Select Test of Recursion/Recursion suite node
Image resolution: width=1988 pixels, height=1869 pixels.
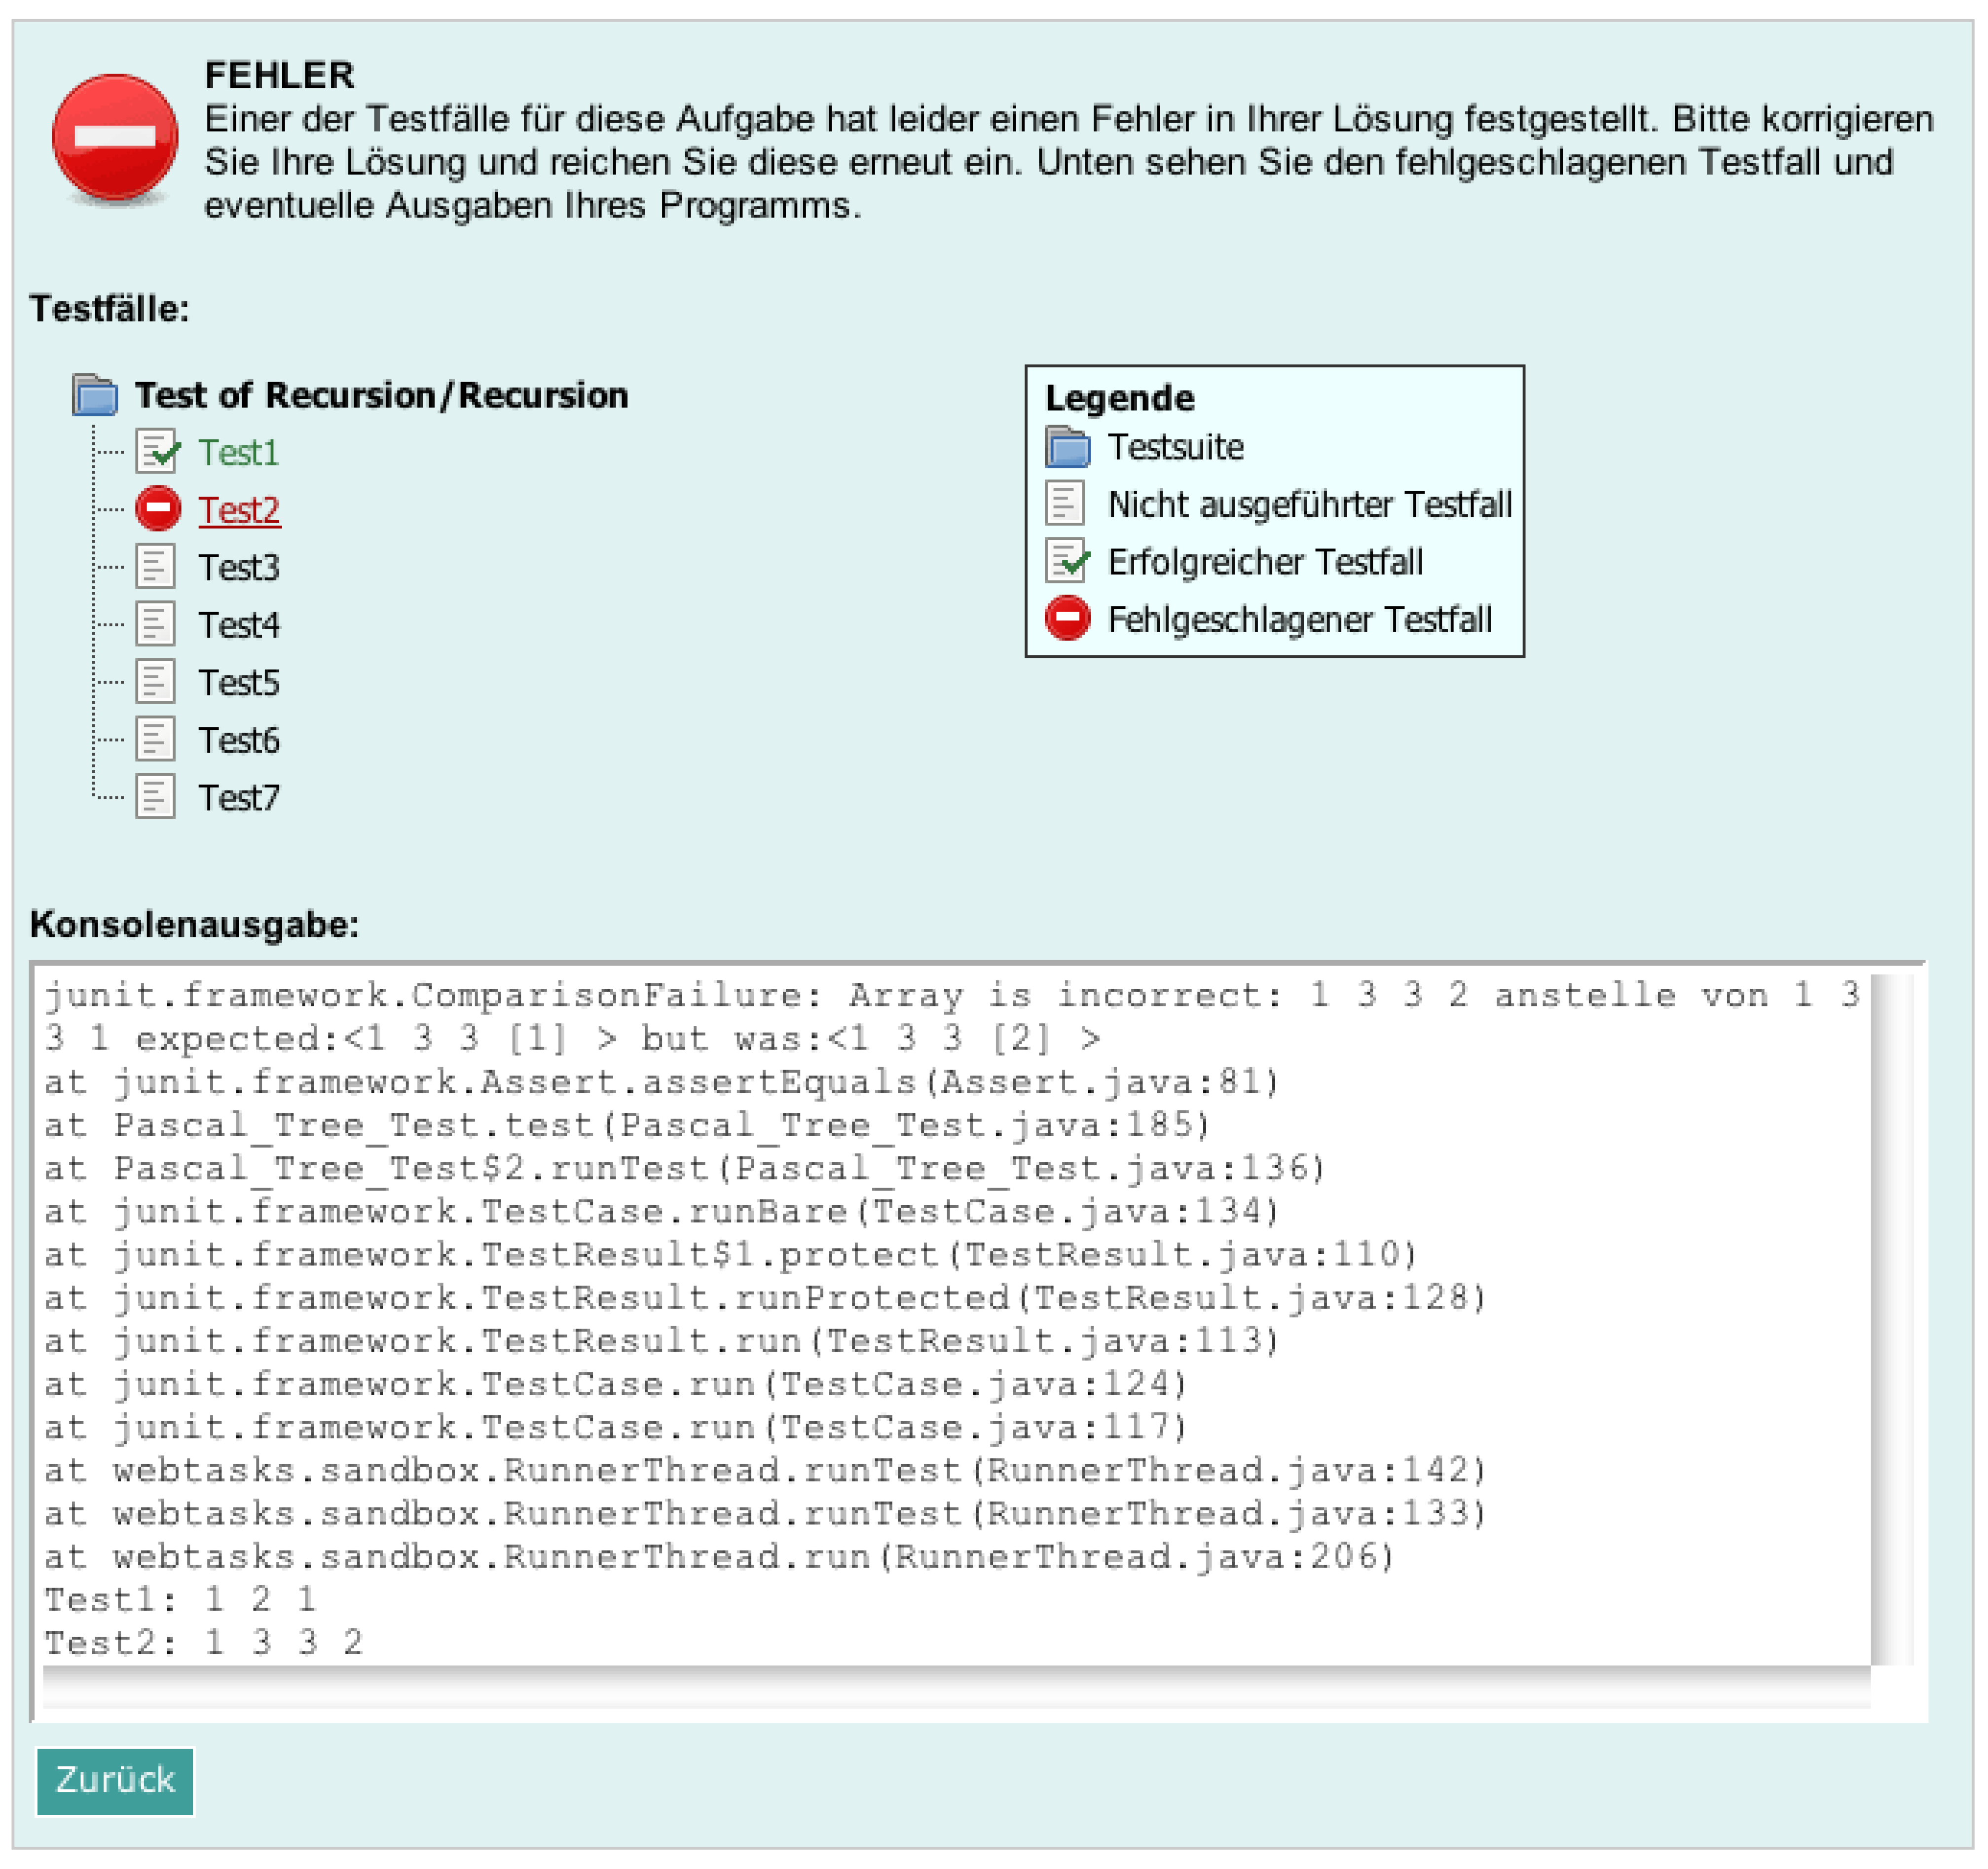click(x=381, y=396)
